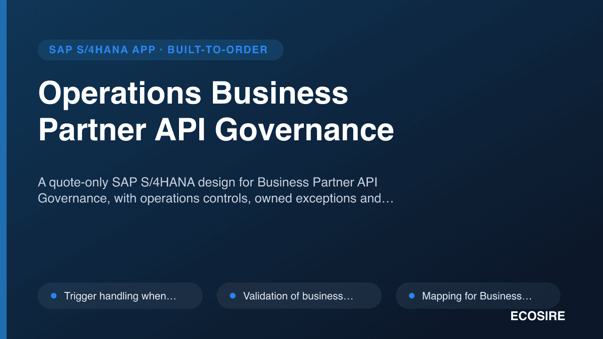The width and height of the screenshot is (603, 339).
Task: Click the blue dot beside Validation of business
Action: coord(233,296)
